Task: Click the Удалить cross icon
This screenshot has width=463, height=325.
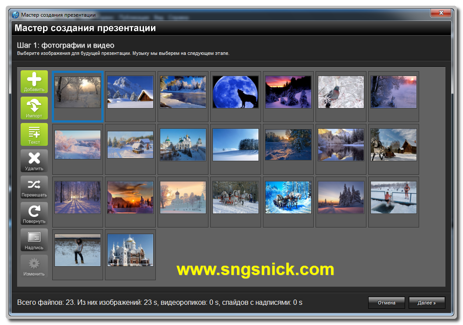Action: (x=34, y=161)
